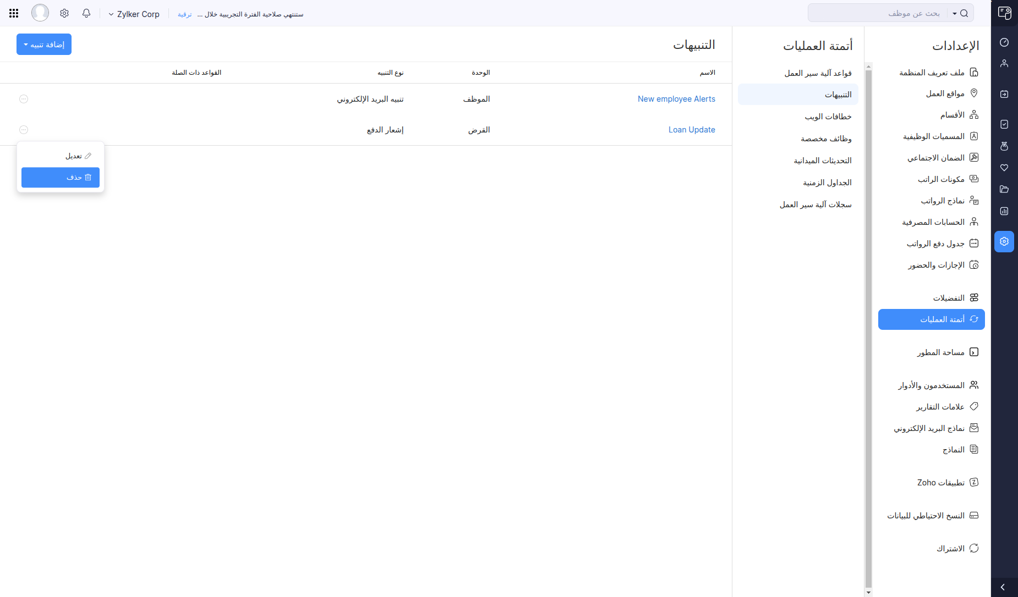The height and width of the screenshot is (597, 1018).
Task: Open the apps grid launcher
Action: (14, 13)
